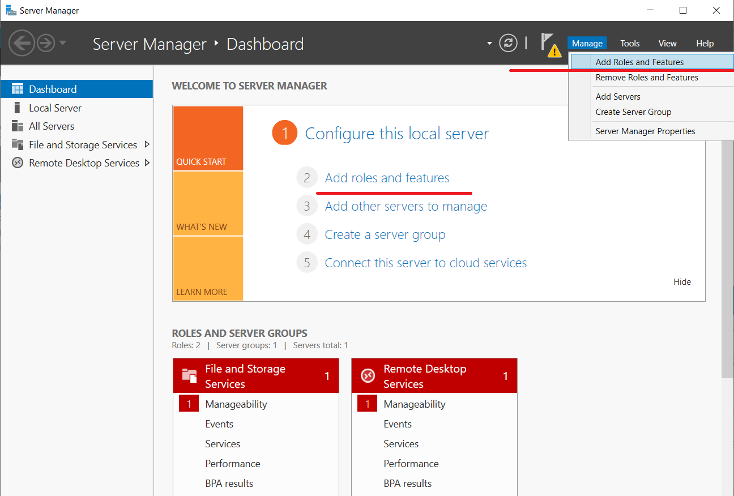The width and height of the screenshot is (734, 496).
Task: Click the back navigation arrow
Action: pos(22,42)
